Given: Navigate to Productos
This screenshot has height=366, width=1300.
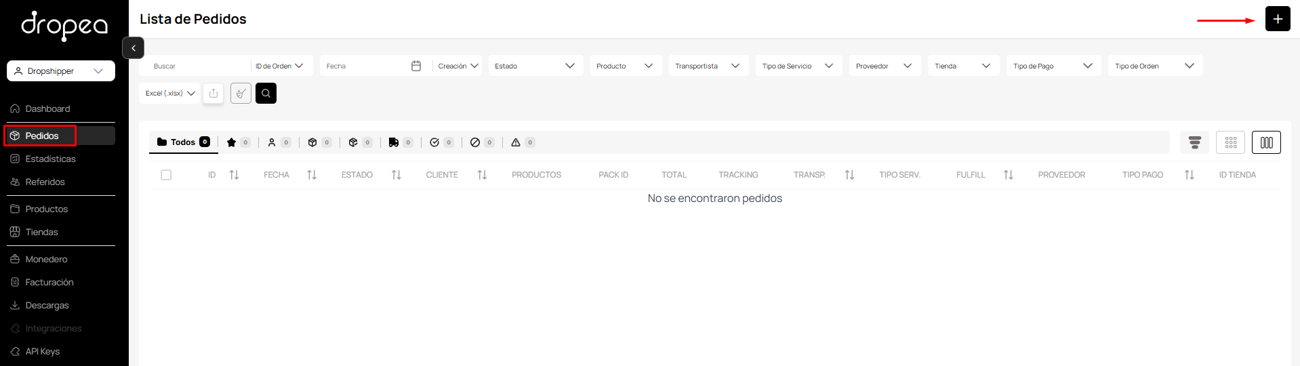Looking at the screenshot, I should coord(46,209).
